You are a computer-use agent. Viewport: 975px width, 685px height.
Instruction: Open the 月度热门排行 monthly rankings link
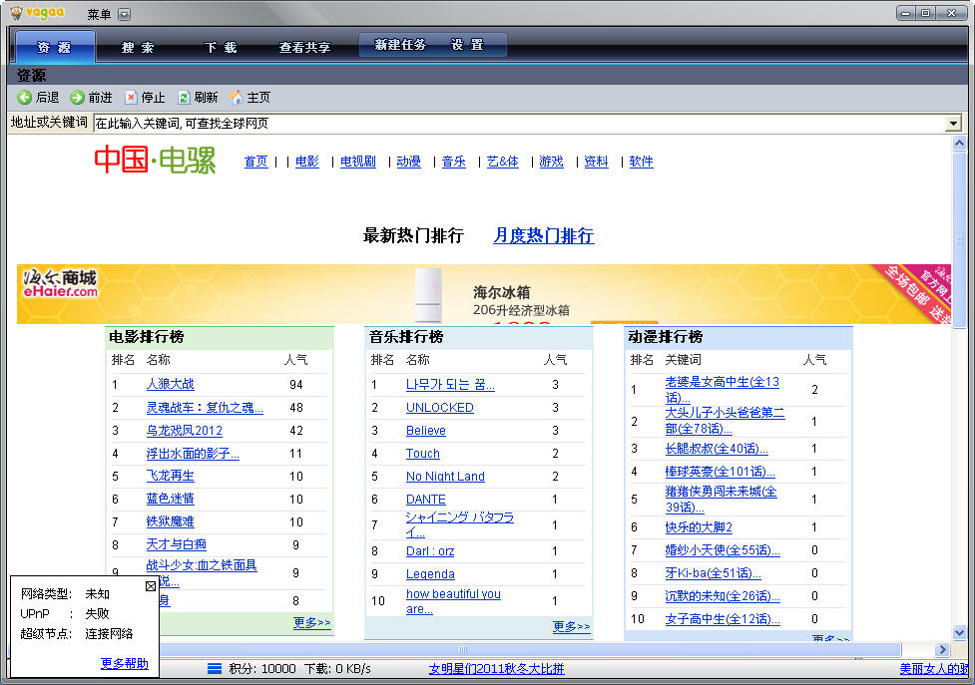[x=542, y=235]
